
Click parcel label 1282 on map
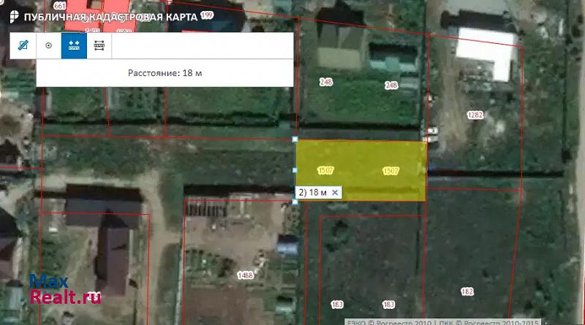(x=475, y=115)
